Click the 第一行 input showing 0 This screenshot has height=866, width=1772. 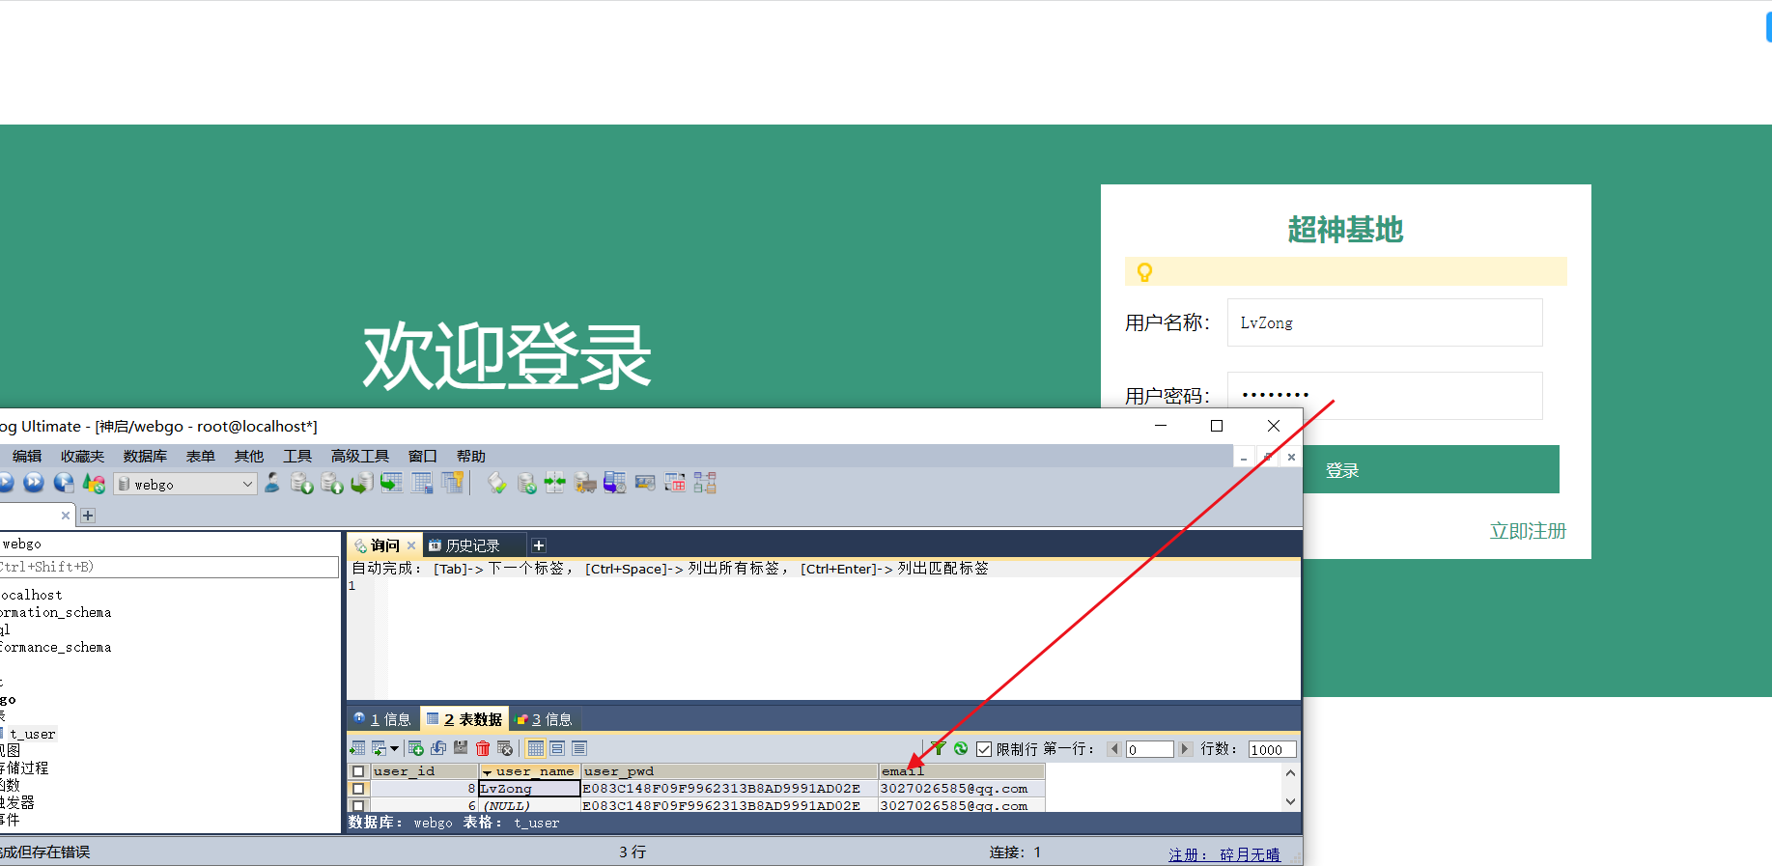click(1150, 749)
